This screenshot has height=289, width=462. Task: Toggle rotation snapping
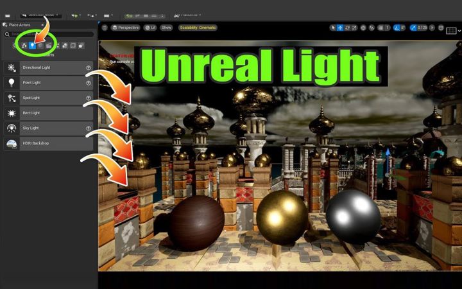(x=397, y=28)
